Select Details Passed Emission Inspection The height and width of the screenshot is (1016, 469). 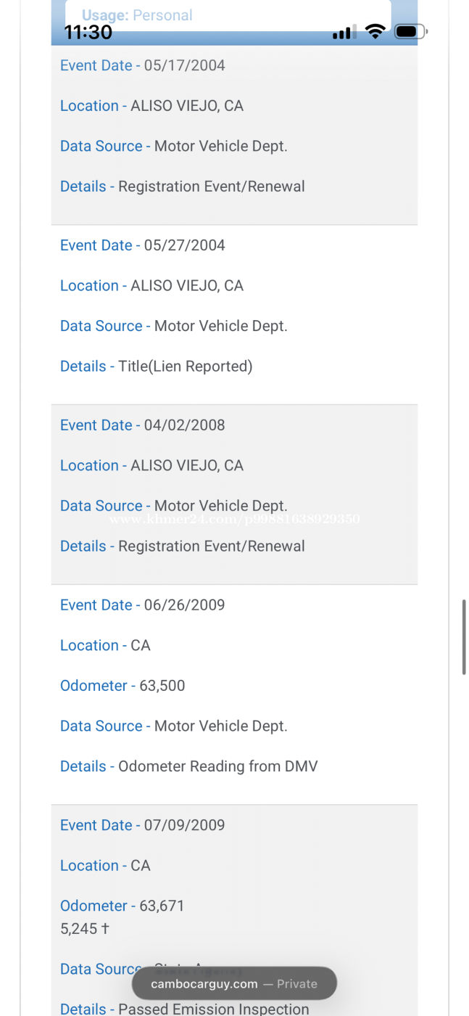tap(184, 1009)
